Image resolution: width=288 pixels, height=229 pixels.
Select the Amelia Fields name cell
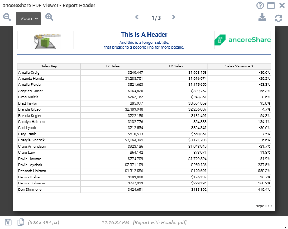tap(49, 85)
